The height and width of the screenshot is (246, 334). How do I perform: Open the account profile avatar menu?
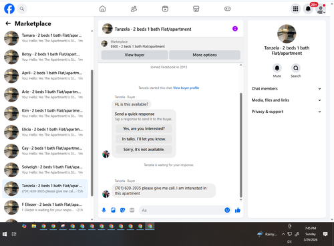point(321,9)
